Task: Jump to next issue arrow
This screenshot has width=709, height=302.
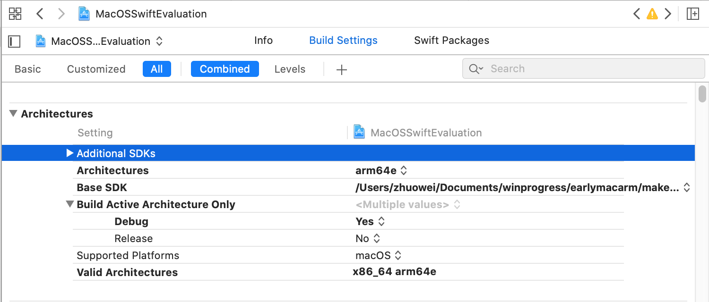Action: [x=668, y=14]
